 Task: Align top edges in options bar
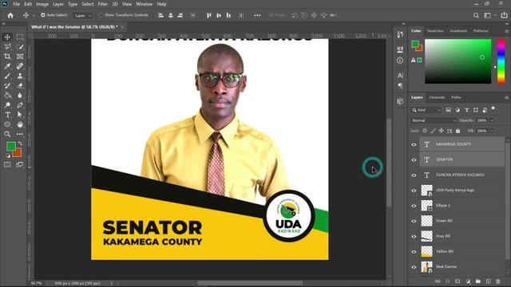pos(208,15)
